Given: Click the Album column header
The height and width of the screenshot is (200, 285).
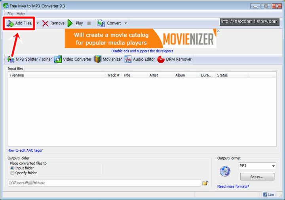Looking at the screenshot, I should coord(186,75).
